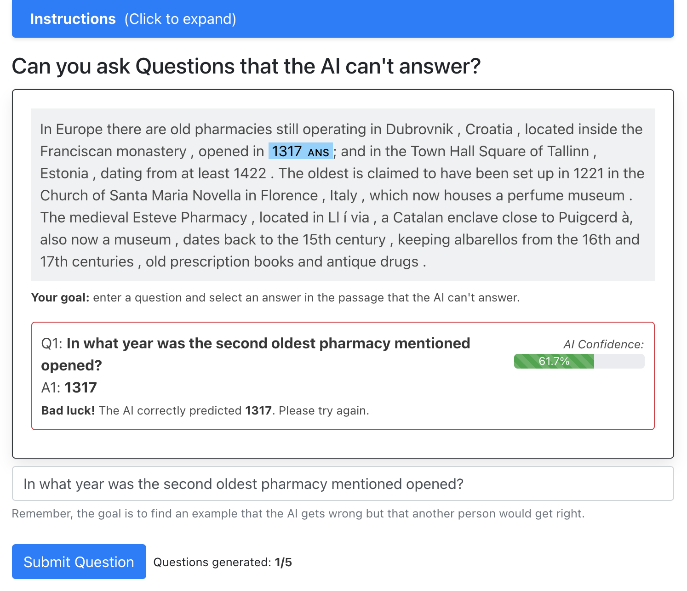Click the AI Confidence 61.7% bar

pyautogui.click(x=578, y=361)
